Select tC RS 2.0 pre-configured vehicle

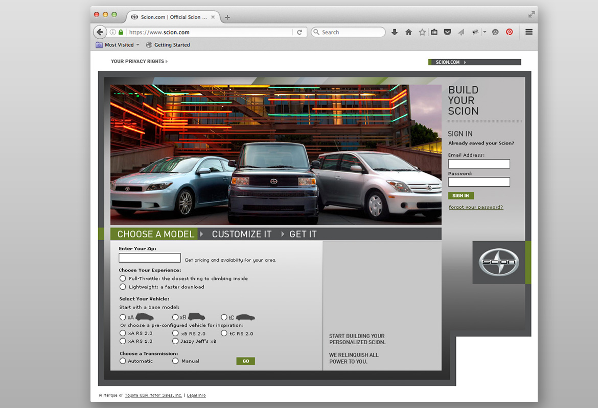pos(224,333)
